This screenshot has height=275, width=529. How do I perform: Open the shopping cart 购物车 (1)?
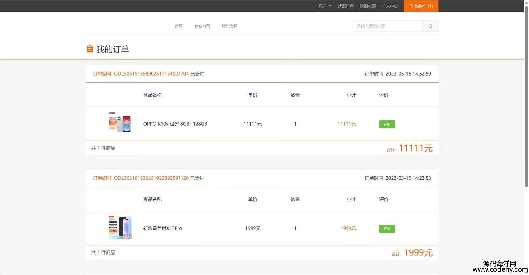tap(421, 6)
